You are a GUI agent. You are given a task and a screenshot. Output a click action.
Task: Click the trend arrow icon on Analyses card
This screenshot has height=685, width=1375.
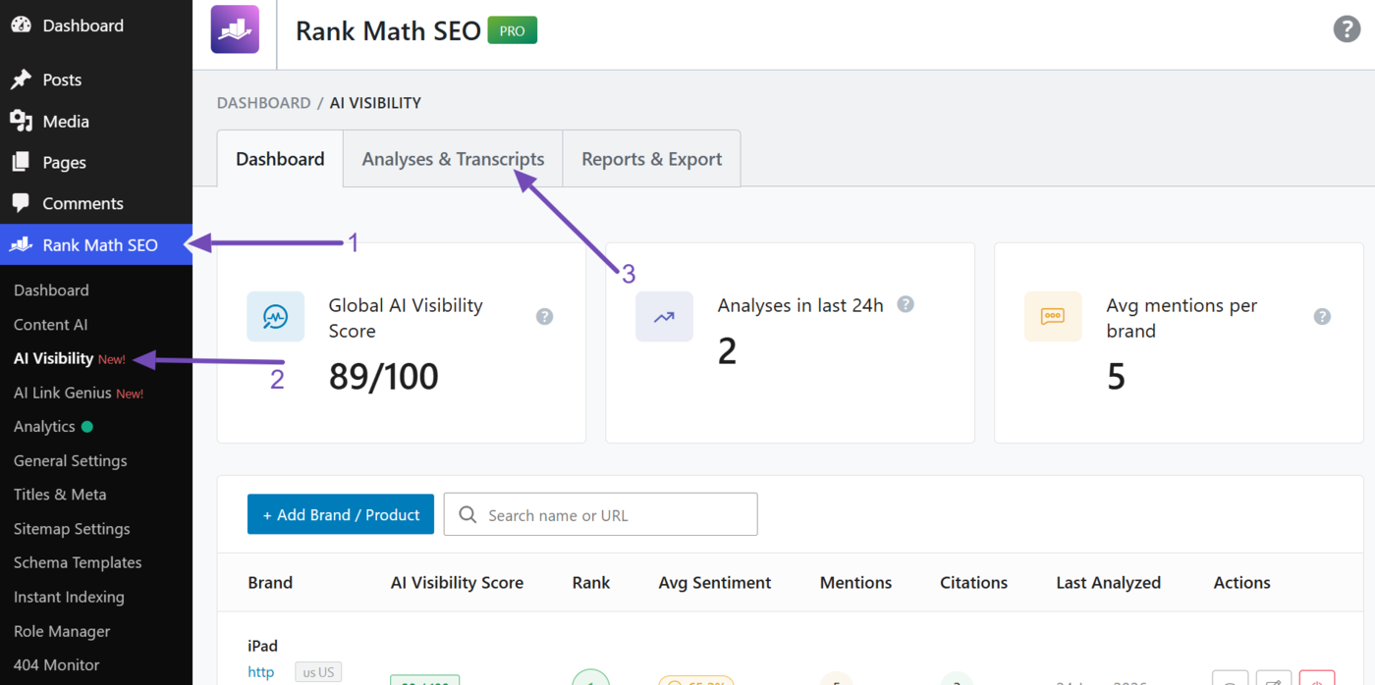pos(664,316)
